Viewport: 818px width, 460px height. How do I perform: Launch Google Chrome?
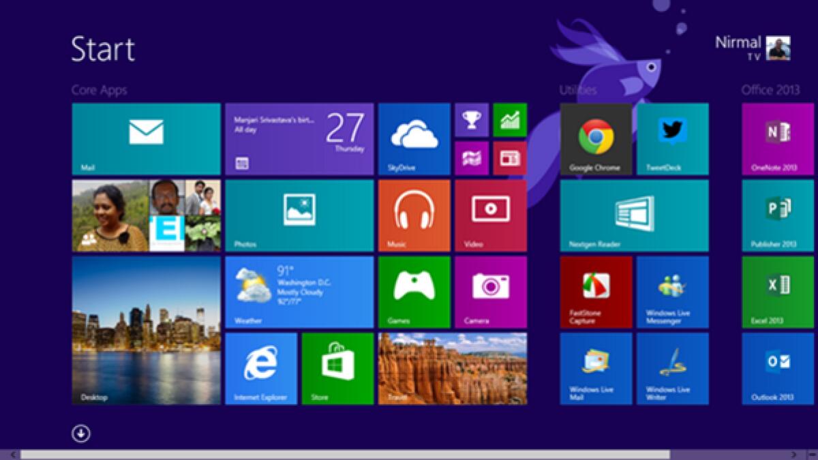pos(594,138)
